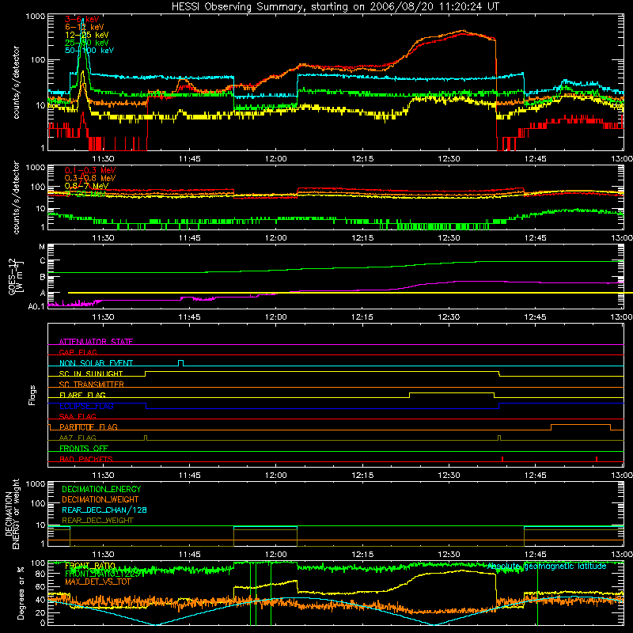Select the 6-12 keV legend label
The height and width of the screenshot is (633, 633).
[x=85, y=27]
